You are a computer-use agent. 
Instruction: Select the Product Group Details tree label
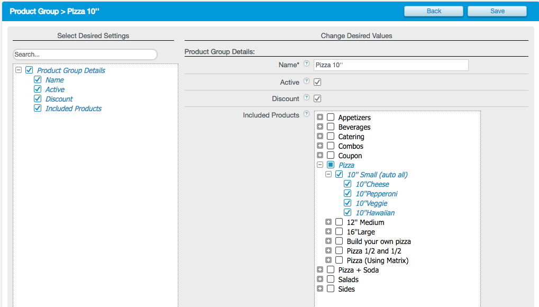[71, 70]
